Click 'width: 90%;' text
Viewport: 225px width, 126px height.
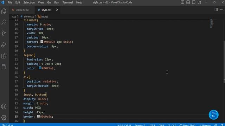(32, 108)
